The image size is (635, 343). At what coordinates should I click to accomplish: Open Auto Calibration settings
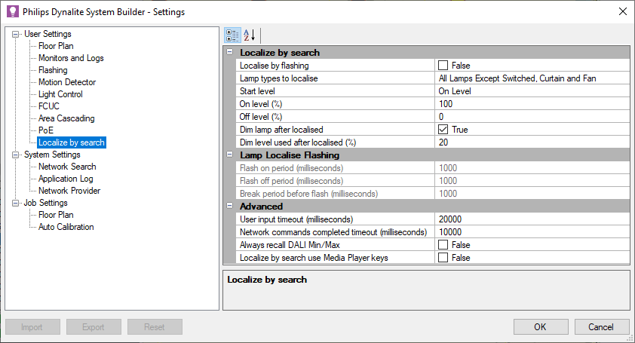point(66,227)
